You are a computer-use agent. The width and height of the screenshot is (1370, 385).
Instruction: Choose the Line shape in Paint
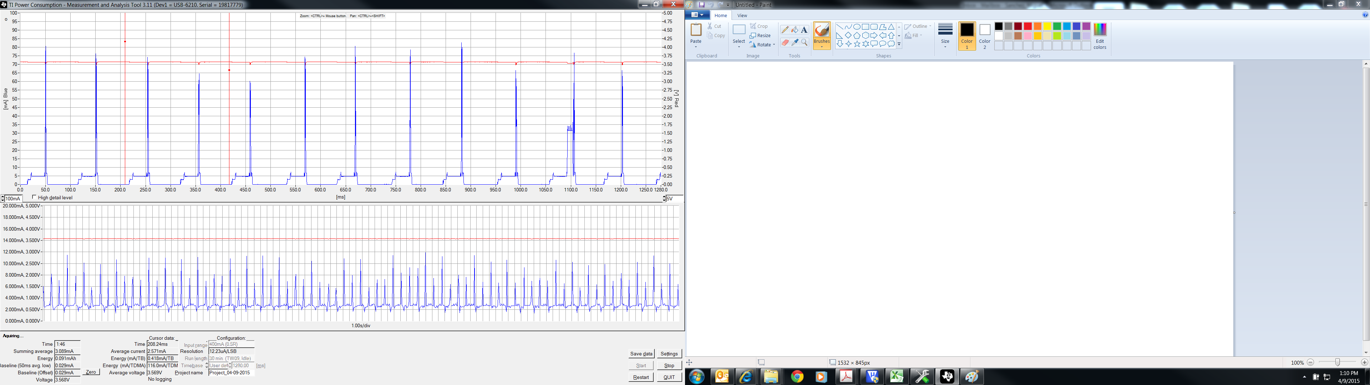tap(840, 27)
